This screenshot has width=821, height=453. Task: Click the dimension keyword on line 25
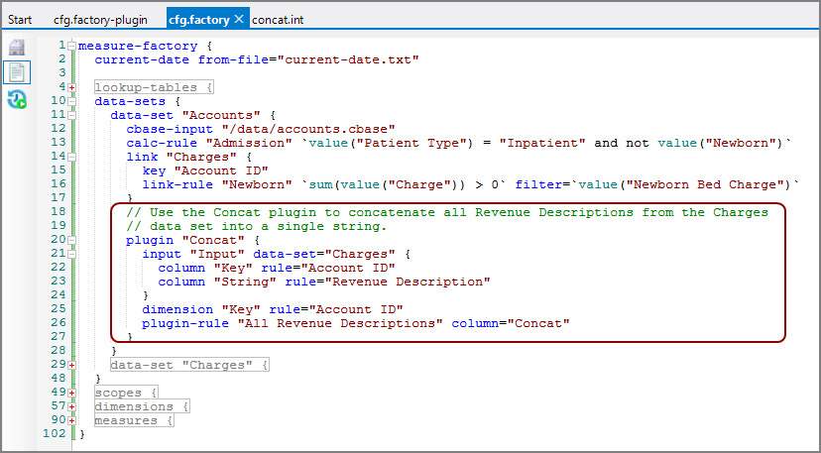point(177,309)
